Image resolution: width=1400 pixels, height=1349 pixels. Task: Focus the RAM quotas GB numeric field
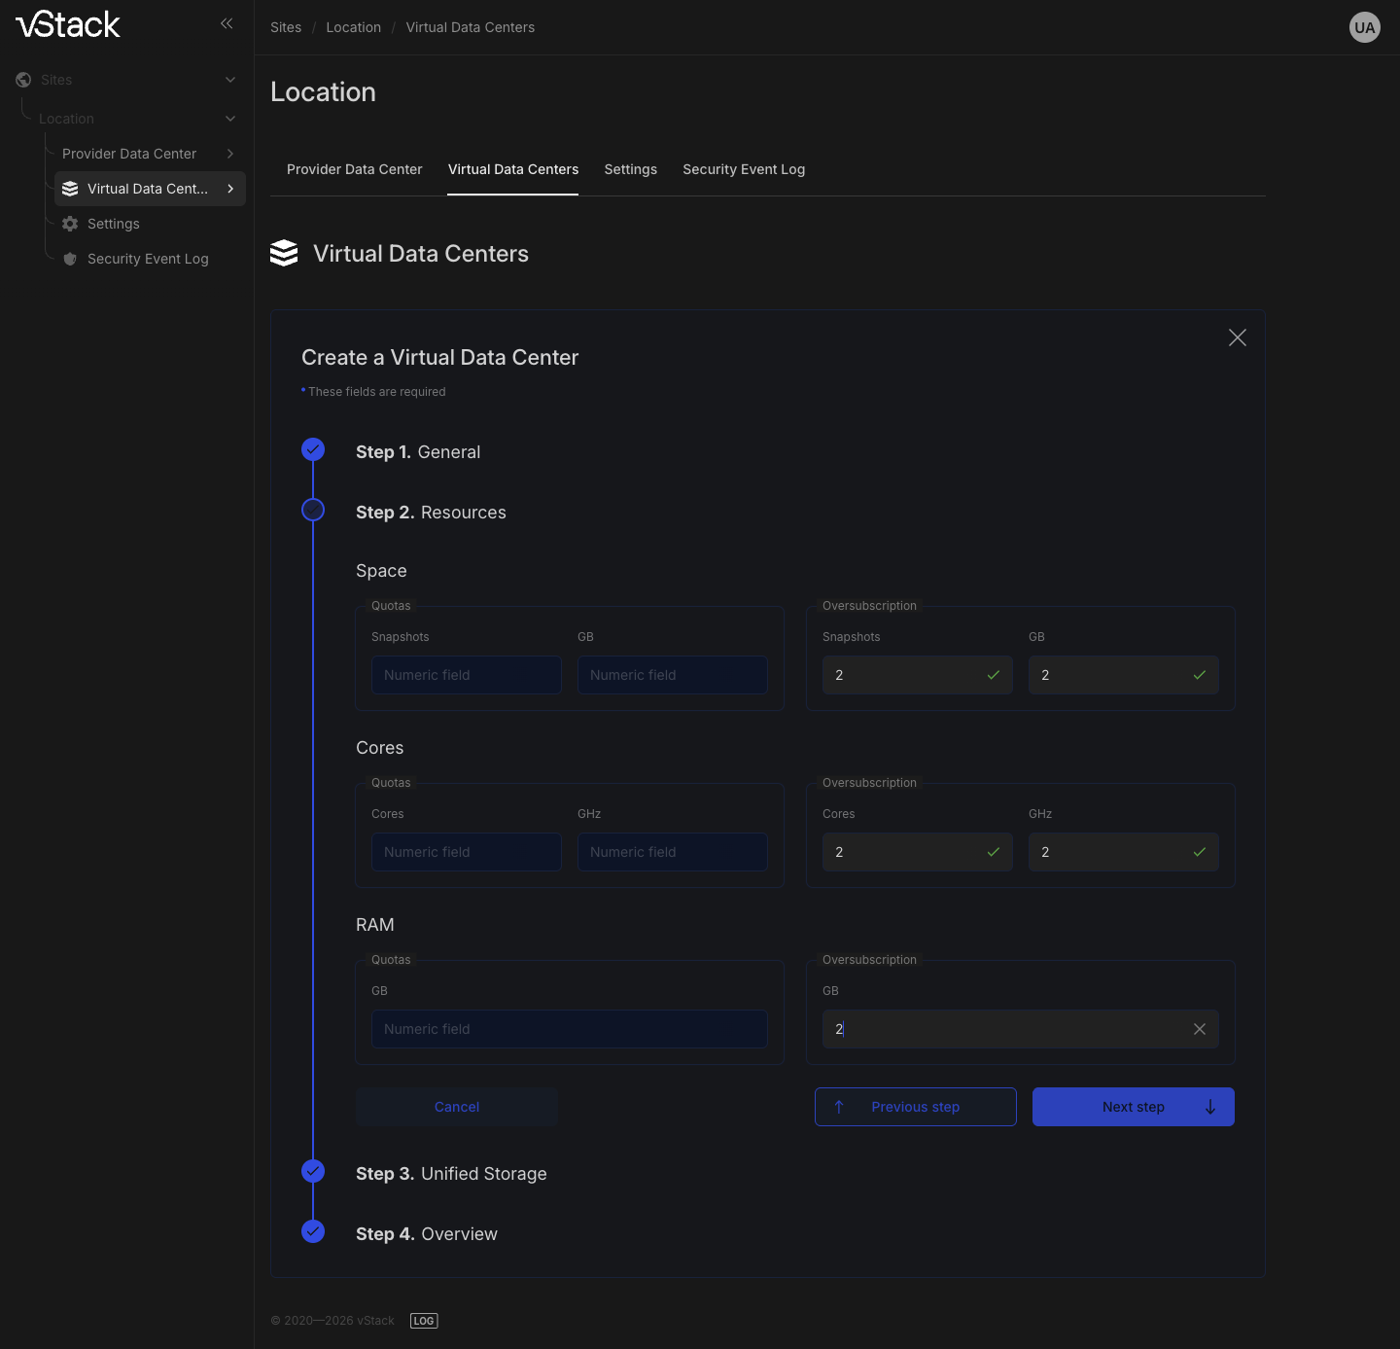pyautogui.click(x=570, y=1029)
